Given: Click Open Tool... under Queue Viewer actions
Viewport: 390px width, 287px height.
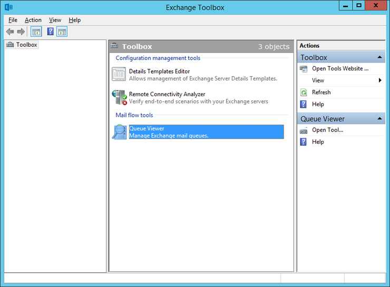Looking at the screenshot, I should pos(327,130).
